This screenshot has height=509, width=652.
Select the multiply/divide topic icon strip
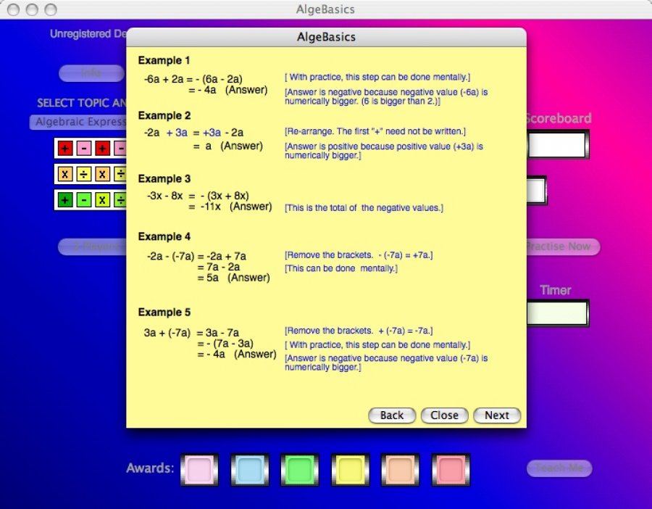coord(92,174)
